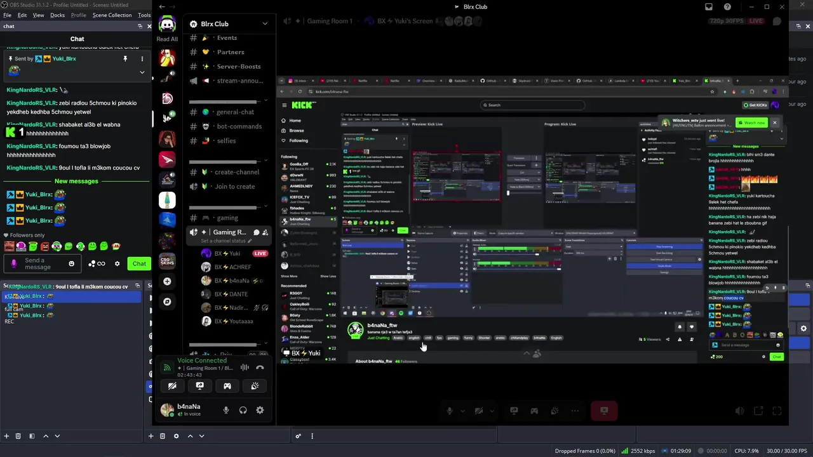Open Discord user settings gear

pyautogui.click(x=260, y=410)
